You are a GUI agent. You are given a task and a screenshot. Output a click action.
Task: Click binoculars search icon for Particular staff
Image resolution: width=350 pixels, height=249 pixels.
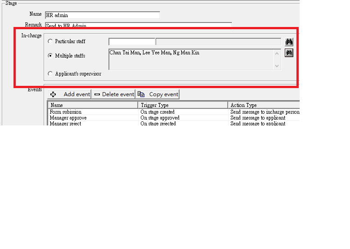(289, 42)
